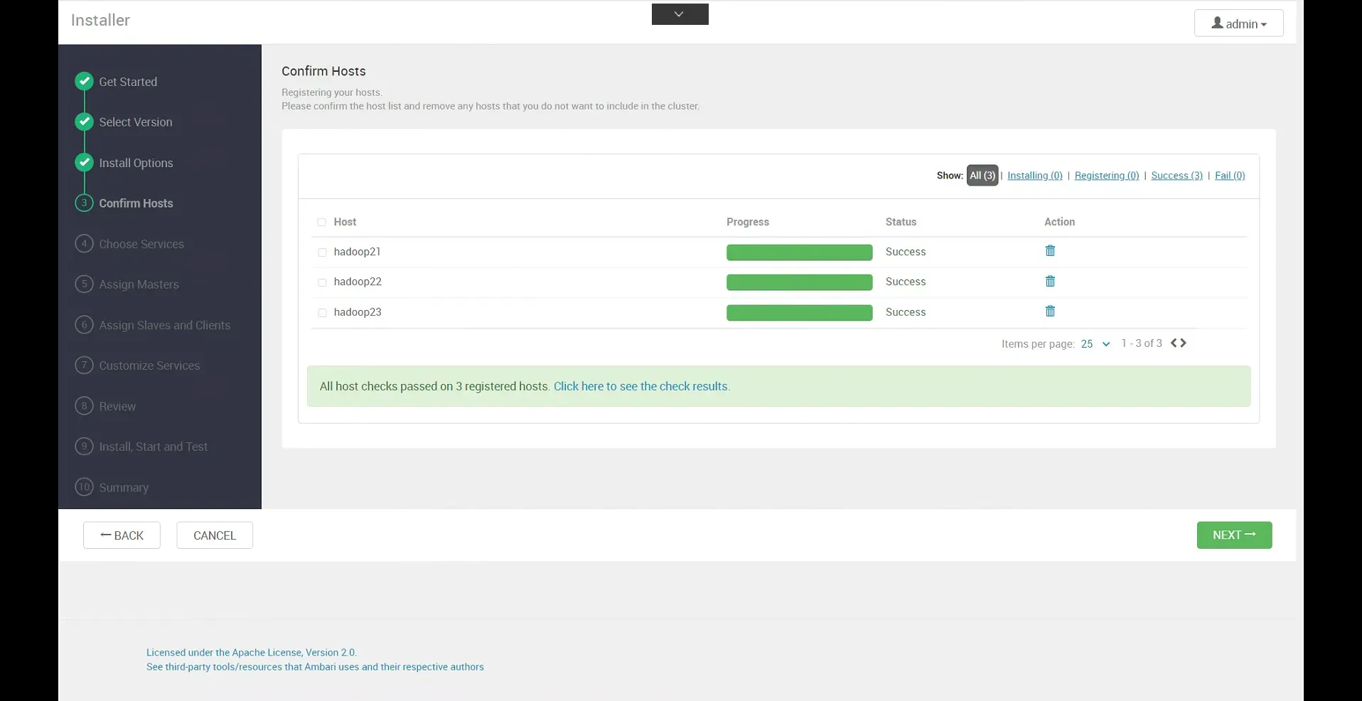Open the admin user dropdown

[1238, 23]
